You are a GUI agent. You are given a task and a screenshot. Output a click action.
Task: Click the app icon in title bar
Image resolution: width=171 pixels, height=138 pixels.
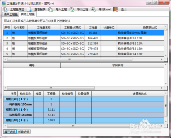coord(4,3)
